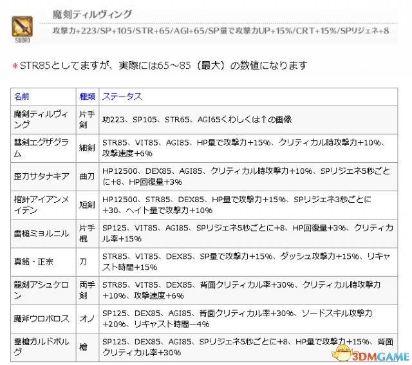Screen dimensions: 412x365
Task: Click 歪刀サタナキア status with HP回復量+3%
Action: tap(248, 176)
